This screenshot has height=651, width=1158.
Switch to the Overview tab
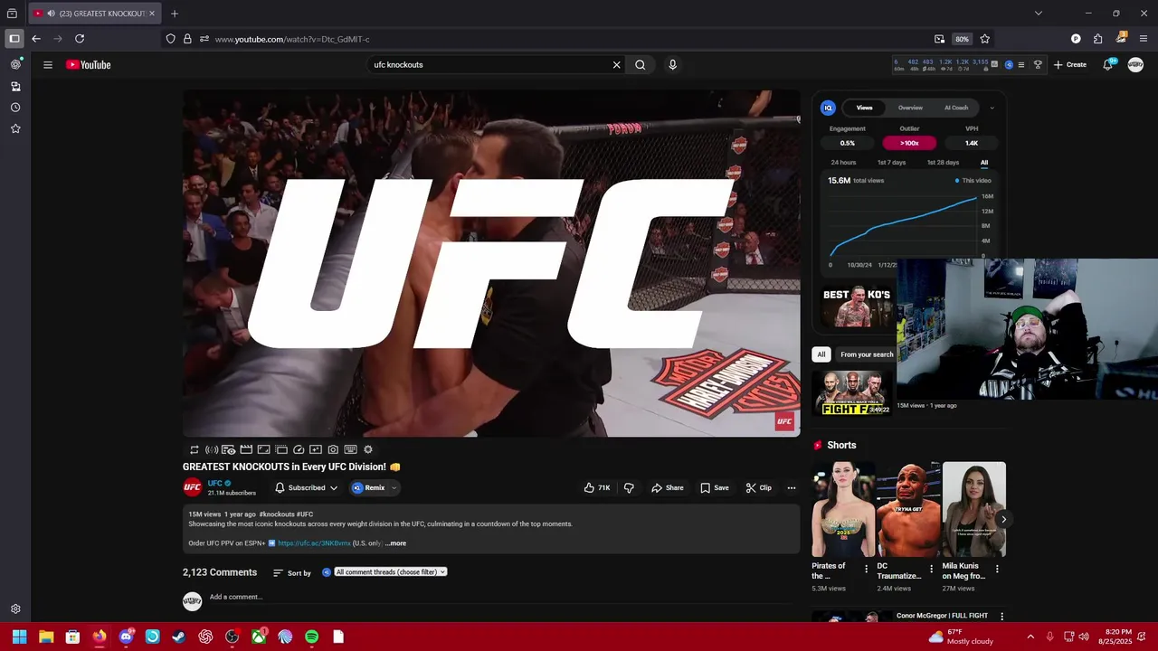click(x=910, y=108)
